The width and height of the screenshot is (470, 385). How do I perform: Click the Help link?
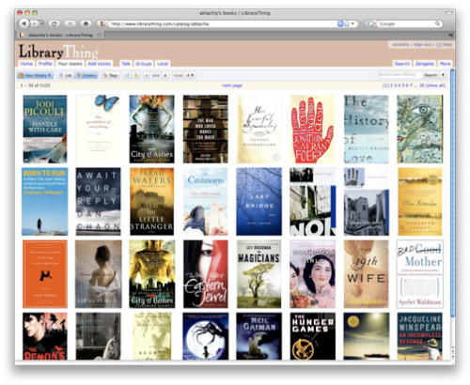click(447, 45)
